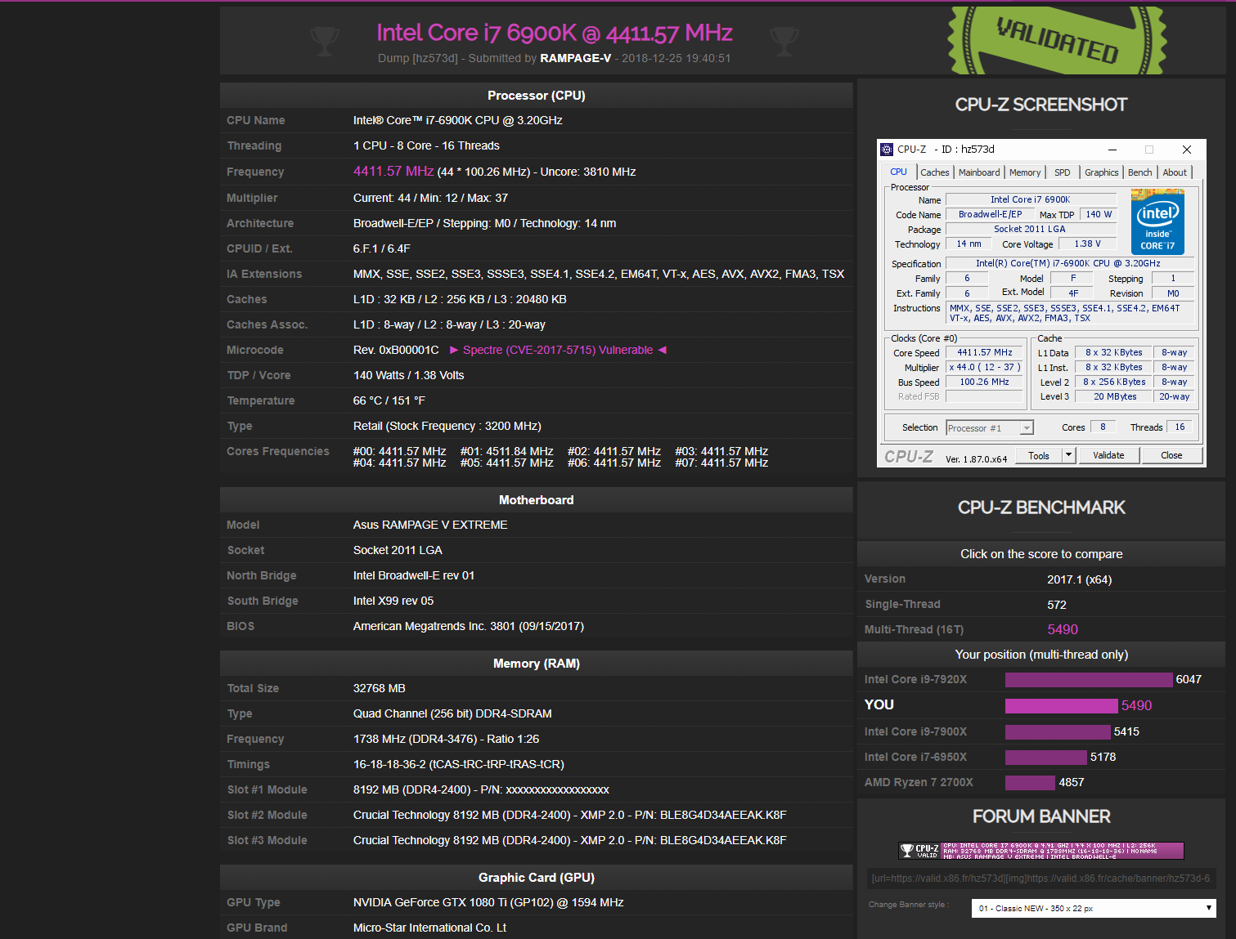Click the left trophy icon beside the title
This screenshot has width=1236, height=939.
[325, 41]
